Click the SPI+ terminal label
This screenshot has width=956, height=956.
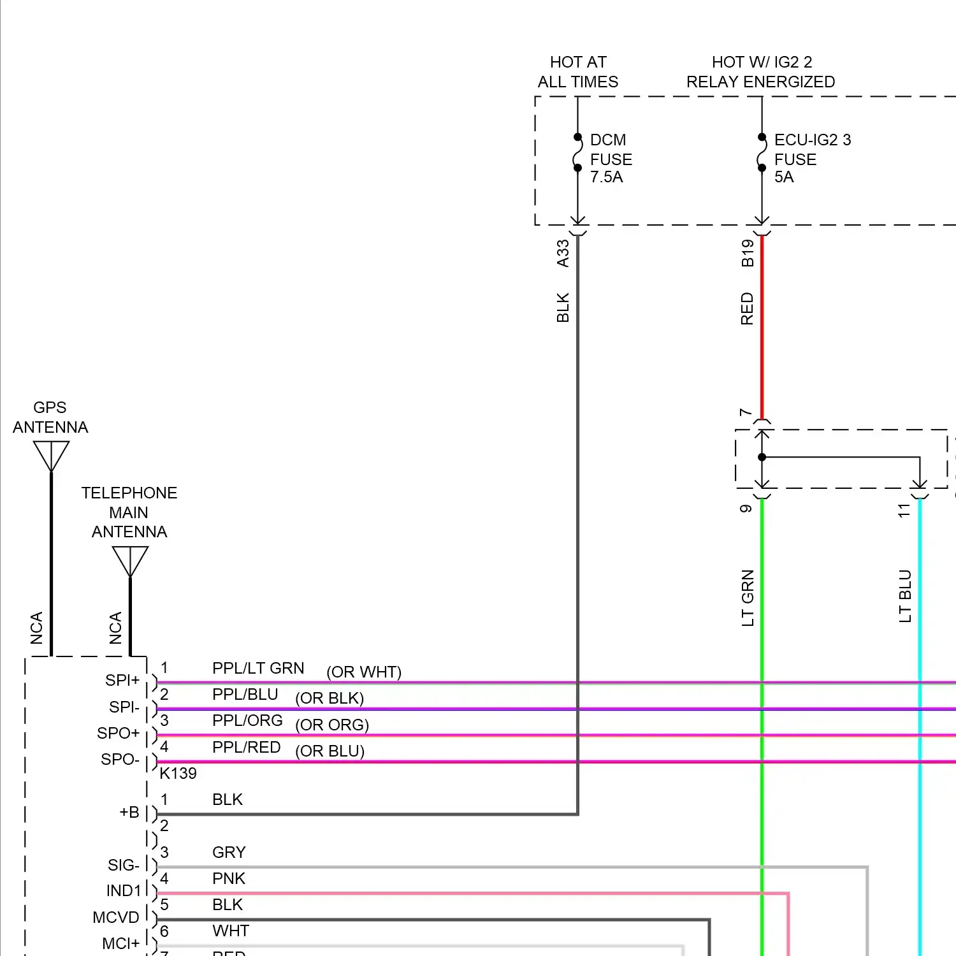[122, 680]
